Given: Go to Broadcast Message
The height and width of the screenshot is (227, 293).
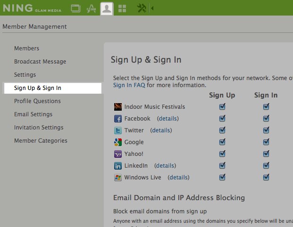Looking at the screenshot, I should coord(40,62).
